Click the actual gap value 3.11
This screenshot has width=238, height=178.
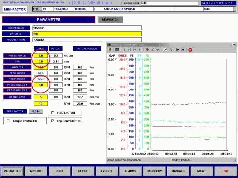(x=56, y=61)
